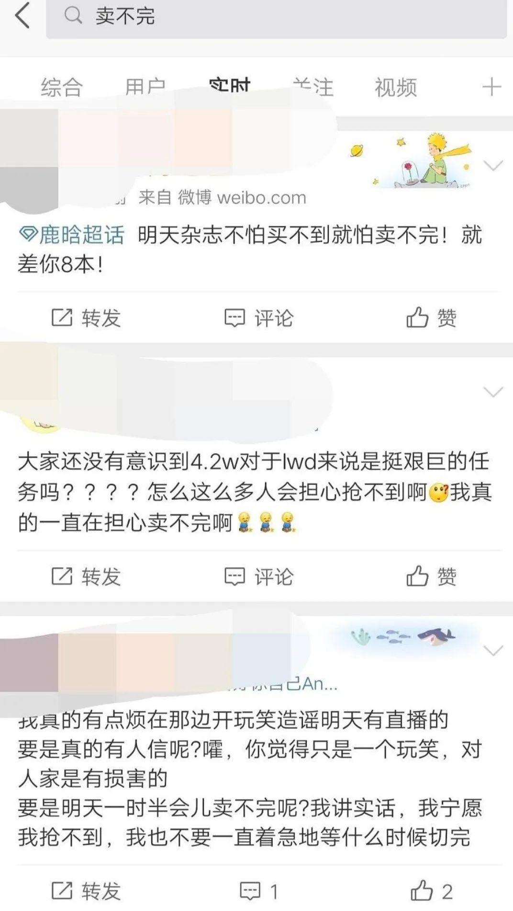Open comments on the 4.2w post
513x911 pixels.
[259, 576]
